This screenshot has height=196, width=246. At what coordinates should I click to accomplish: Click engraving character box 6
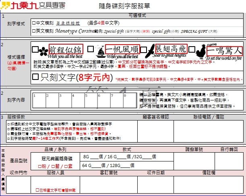(104, 100)
